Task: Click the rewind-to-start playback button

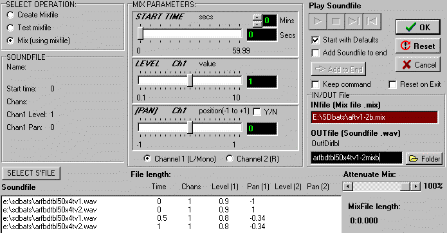Action: [x=372, y=21]
